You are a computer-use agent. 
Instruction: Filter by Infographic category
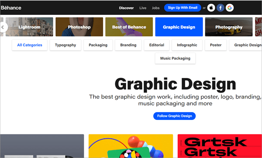pos(187,45)
